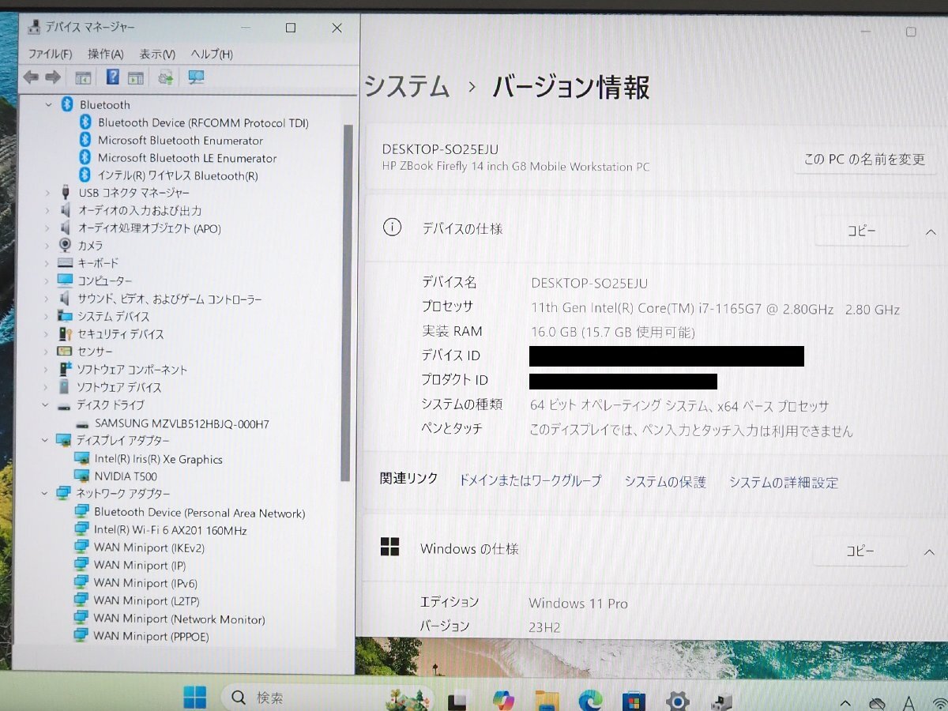This screenshot has width=948, height=711.
Task: Click コピー button for デバイスの仕様
Action: (x=861, y=231)
